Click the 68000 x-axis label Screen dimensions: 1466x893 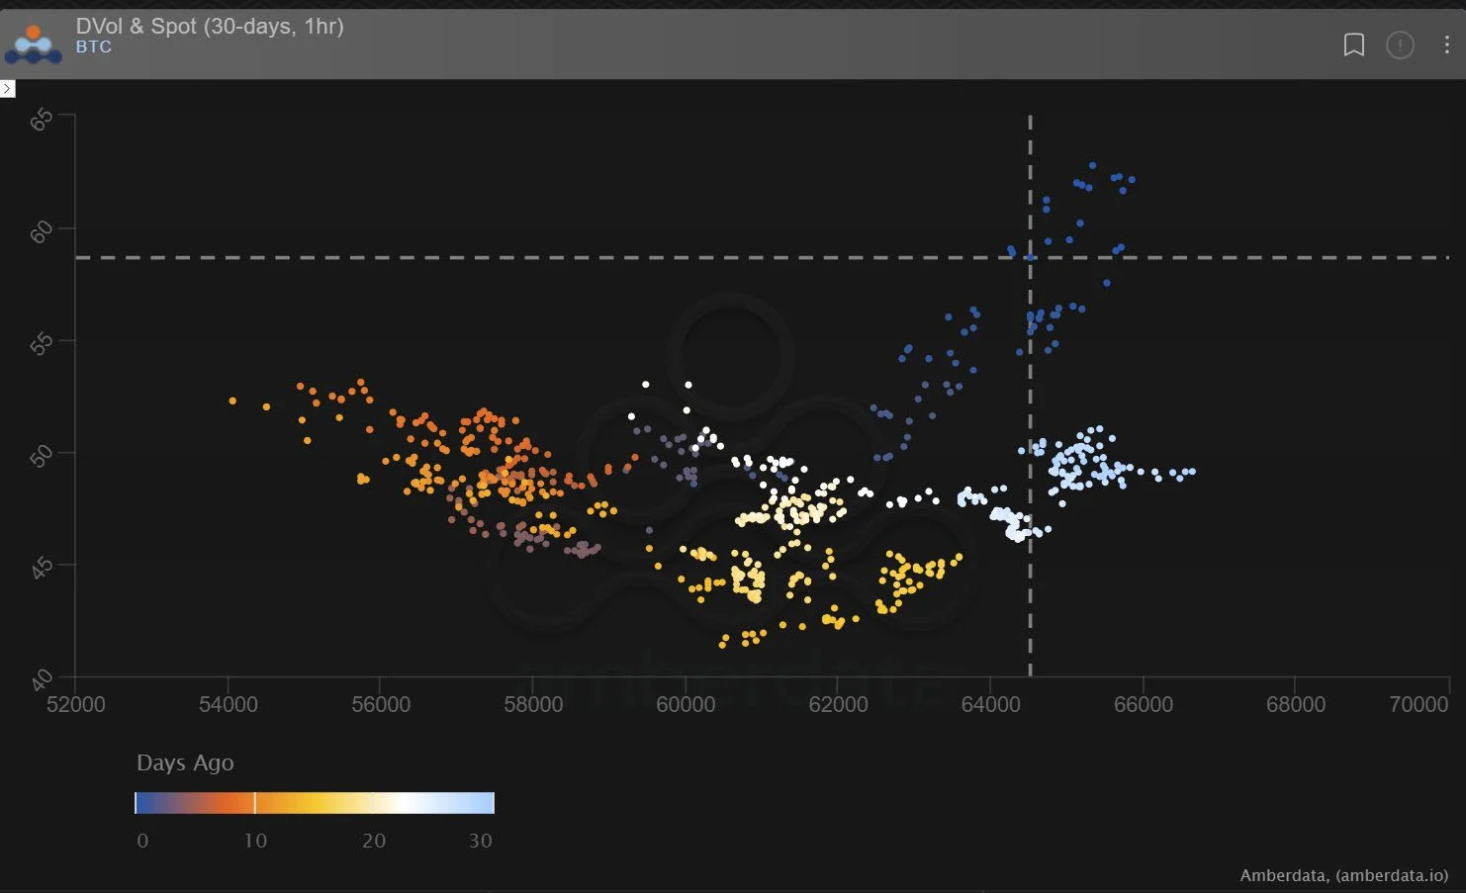pos(1296,704)
